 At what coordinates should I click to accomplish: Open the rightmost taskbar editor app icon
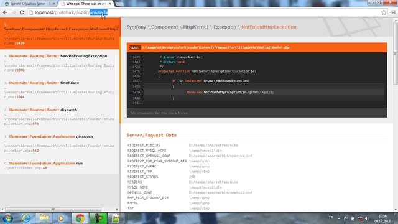click(x=116, y=218)
